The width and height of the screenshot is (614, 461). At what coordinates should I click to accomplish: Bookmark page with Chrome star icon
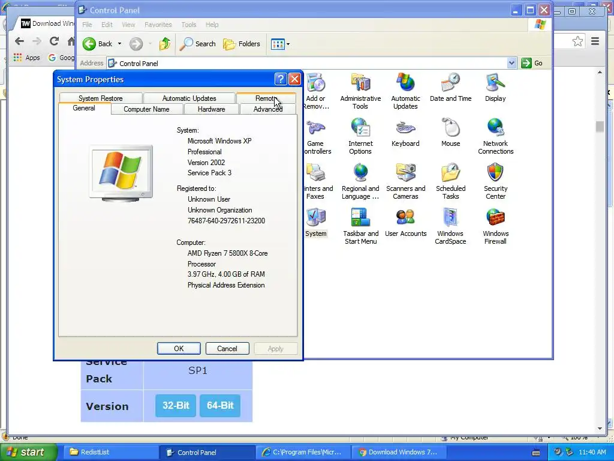click(x=577, y=41)
